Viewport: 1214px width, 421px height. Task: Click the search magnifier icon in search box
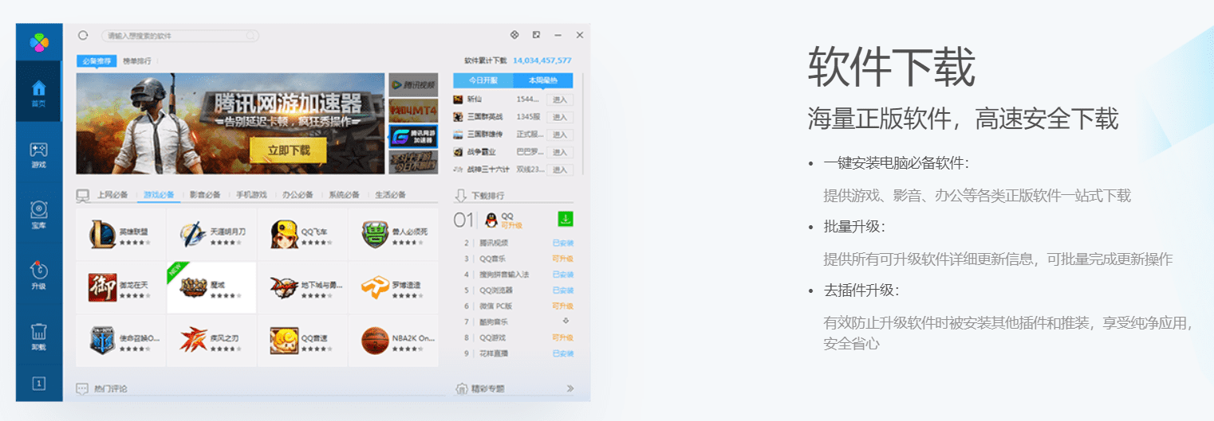[x=250, y=36]
